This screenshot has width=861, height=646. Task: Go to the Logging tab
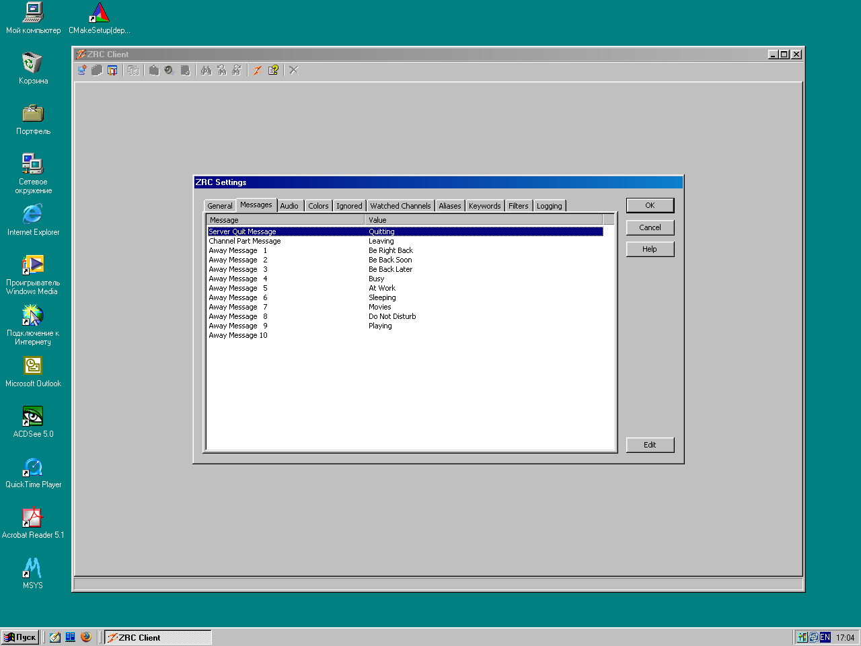(x=549, y=206)
